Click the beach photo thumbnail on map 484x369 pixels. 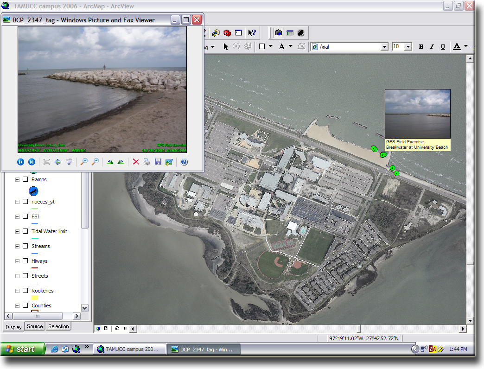pos(418,114)
